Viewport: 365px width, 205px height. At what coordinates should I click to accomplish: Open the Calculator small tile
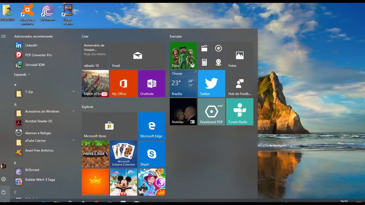(204, 62)
